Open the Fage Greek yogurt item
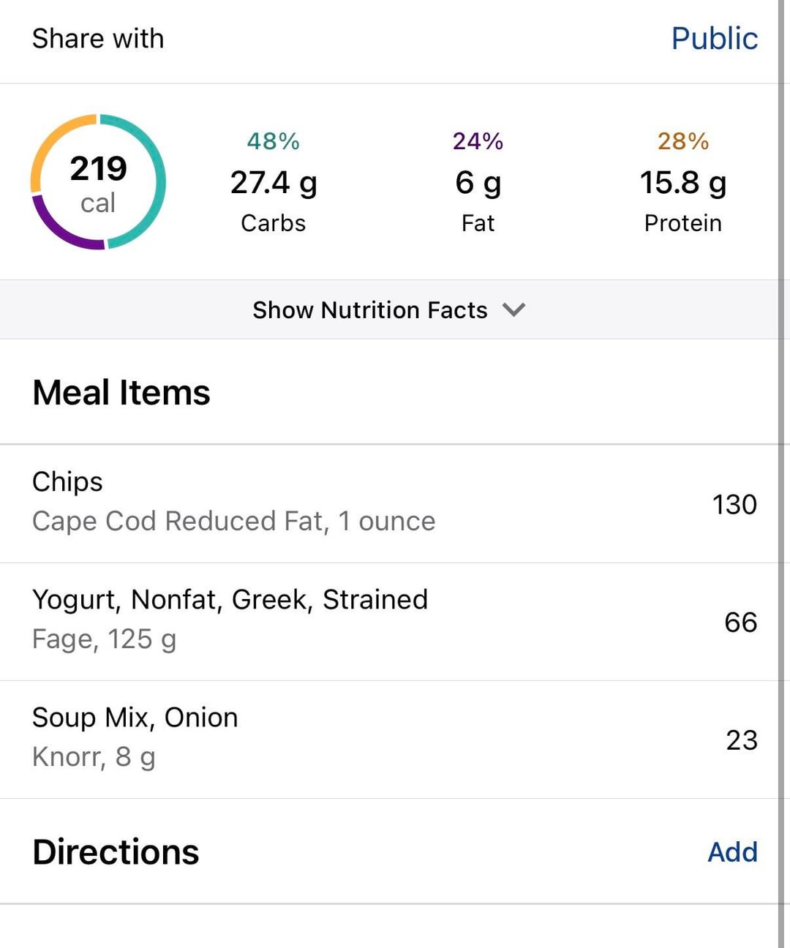790x948 pixels. 230,620
